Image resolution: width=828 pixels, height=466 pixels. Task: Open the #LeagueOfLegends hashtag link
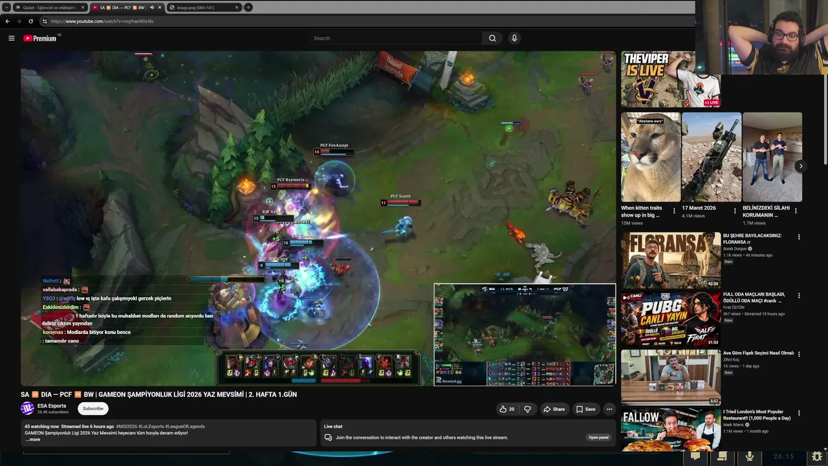click(x=185, y=427)
